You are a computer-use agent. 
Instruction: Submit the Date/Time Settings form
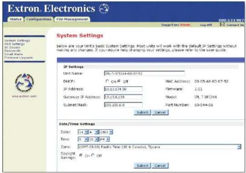point(142,166)
